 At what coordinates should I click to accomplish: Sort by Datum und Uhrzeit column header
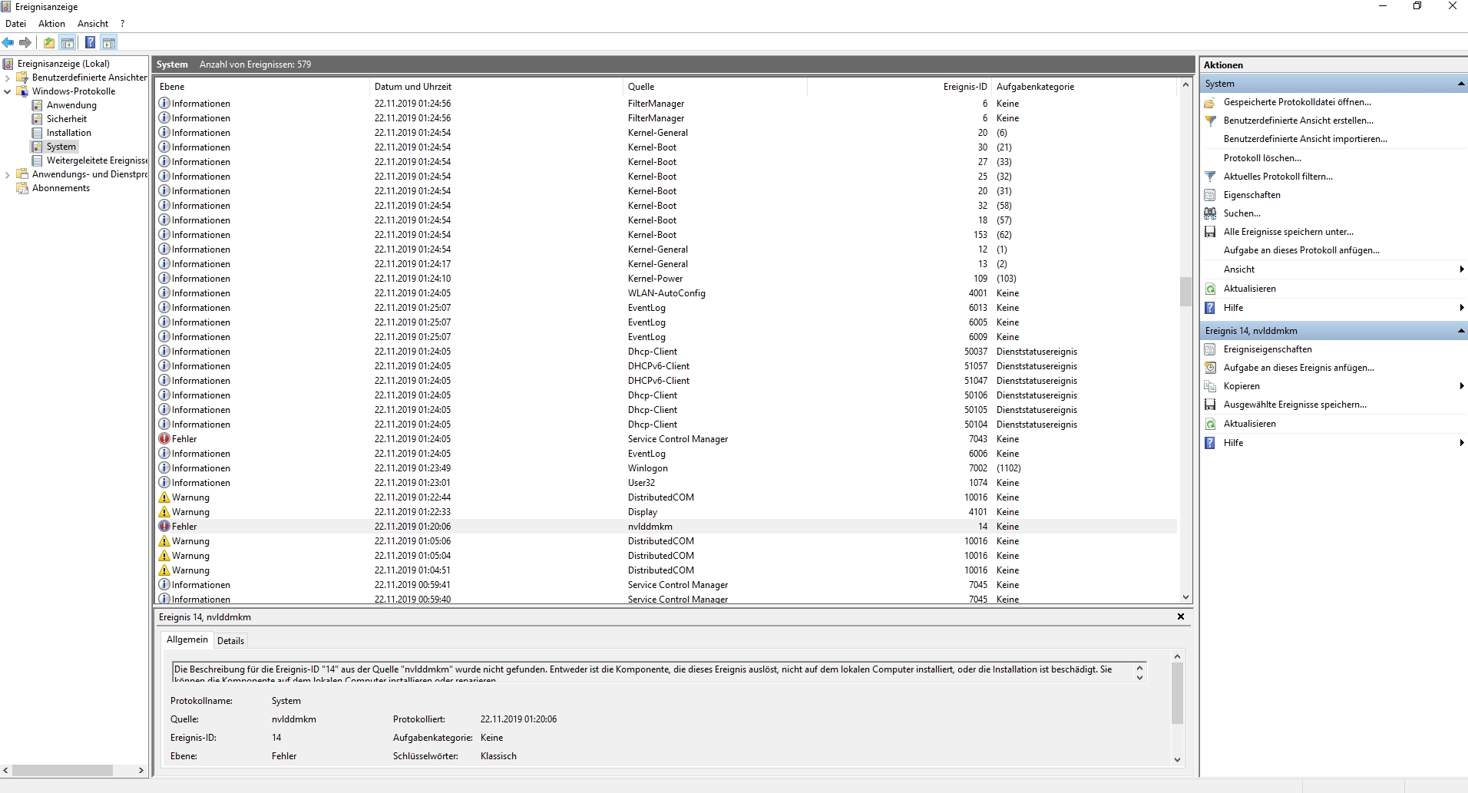(x=496, y=87)
